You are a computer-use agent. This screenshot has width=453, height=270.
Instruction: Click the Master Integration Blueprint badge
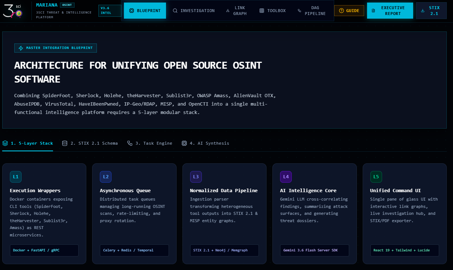click(x=56, y=48)
